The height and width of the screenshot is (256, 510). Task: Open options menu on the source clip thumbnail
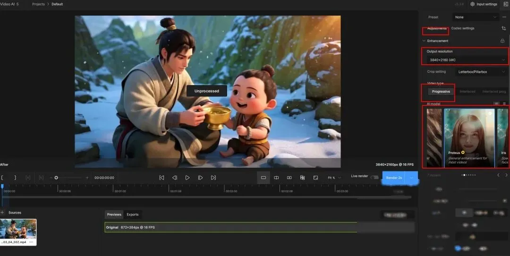tap(31, 242)
